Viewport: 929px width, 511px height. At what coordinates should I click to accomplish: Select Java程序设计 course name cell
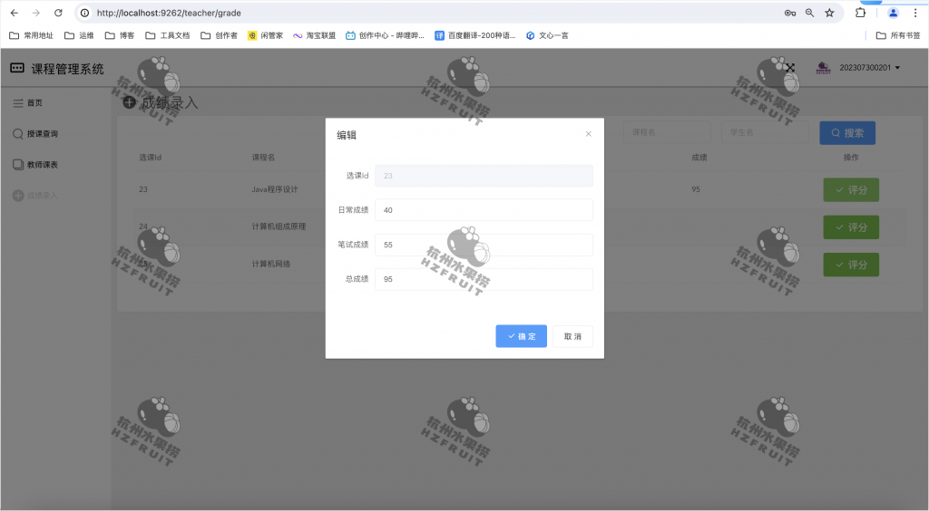(275, 189)
